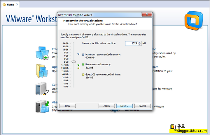Image resolution: width=210 pixels, height=135 pixels.
Task: Click the 128 MB scale label
Action: click(x=65, y=71)
